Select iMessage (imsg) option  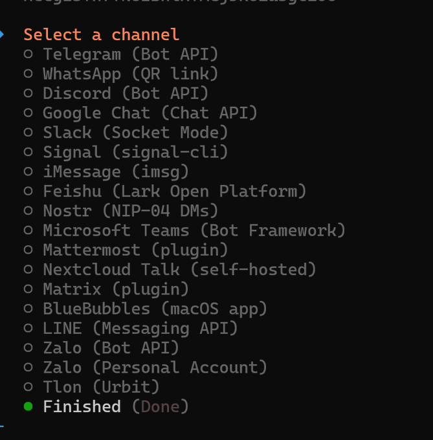coord(106,171)
